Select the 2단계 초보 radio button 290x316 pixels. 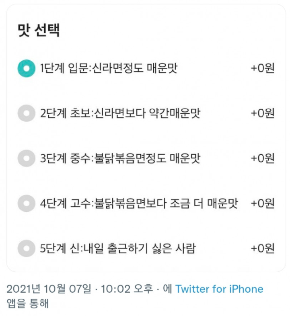pos(26,114)
